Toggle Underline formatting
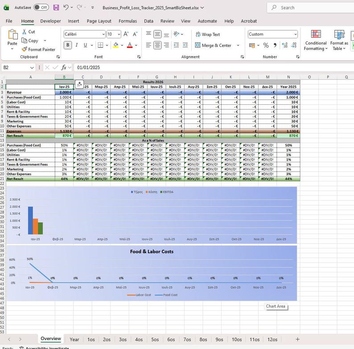This screenshot has height=349, width=354. click(85, 45)
